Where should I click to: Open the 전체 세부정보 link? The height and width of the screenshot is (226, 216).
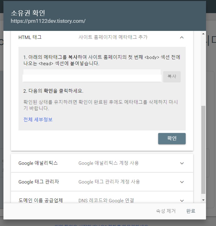pos(38,120)
